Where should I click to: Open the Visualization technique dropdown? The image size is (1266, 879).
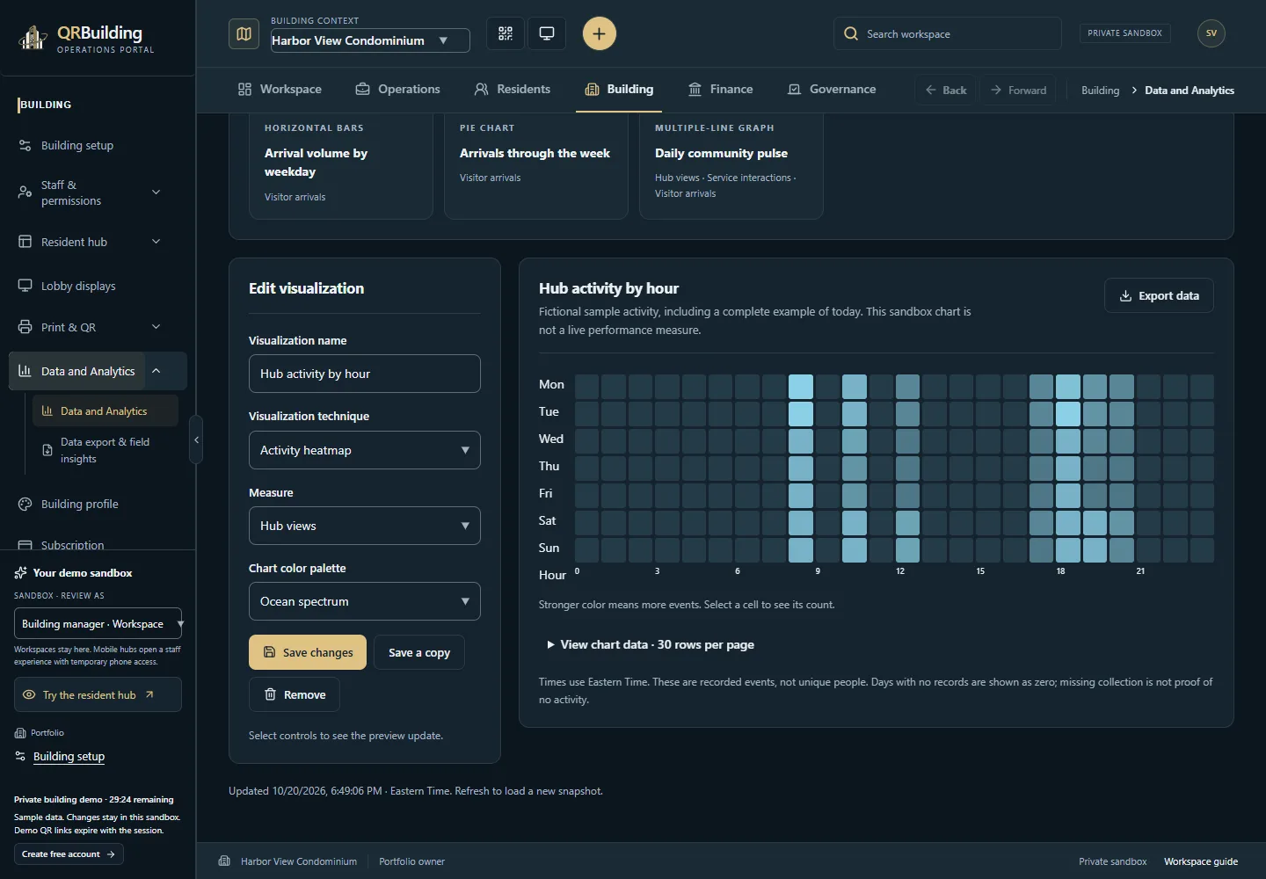(x=365, y=450)
